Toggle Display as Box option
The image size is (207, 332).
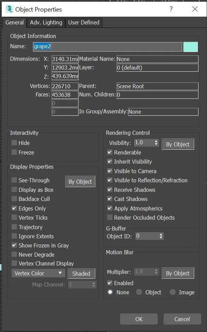pyautogui.click(x=14, y=190)
